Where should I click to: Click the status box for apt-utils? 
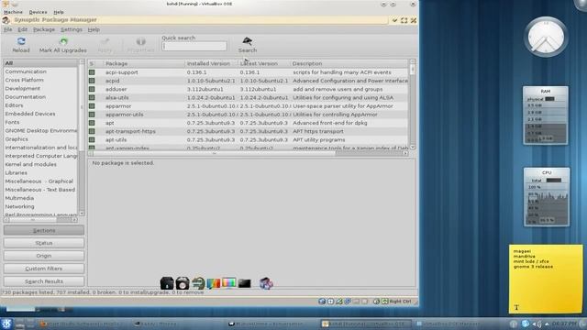pyautogui.click(x=92, y=139)
